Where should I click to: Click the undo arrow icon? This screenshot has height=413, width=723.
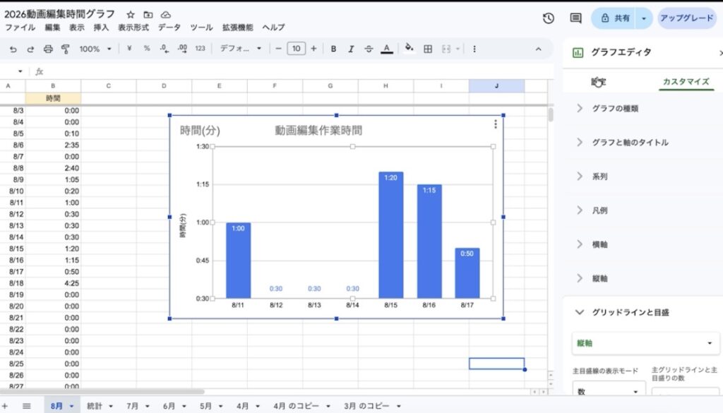point(13,49)
